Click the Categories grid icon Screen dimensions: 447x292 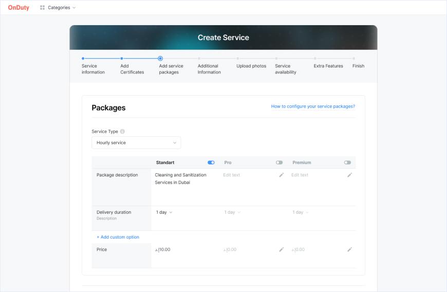point(42,7)
